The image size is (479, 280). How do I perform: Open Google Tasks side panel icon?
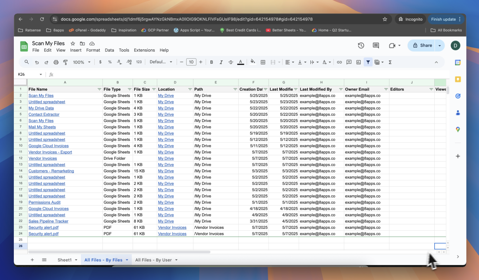coord(458,96)
